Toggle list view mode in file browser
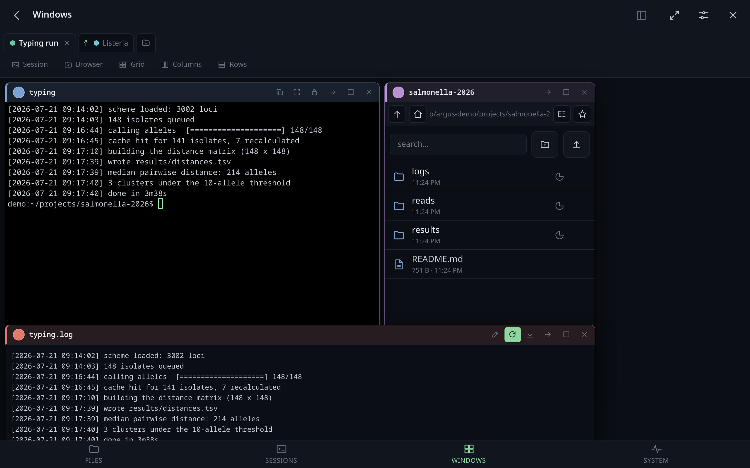 (x=562, y=114)
